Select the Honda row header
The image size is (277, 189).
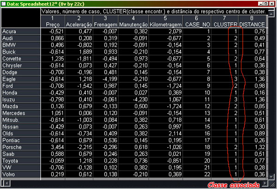[21, 92]
